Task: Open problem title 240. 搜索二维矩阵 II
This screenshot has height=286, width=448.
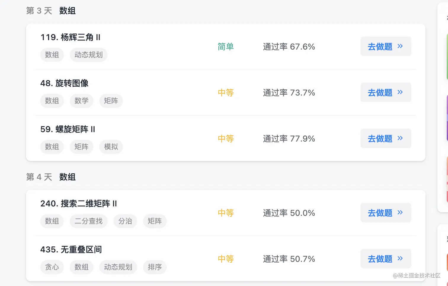Action: 79,203
